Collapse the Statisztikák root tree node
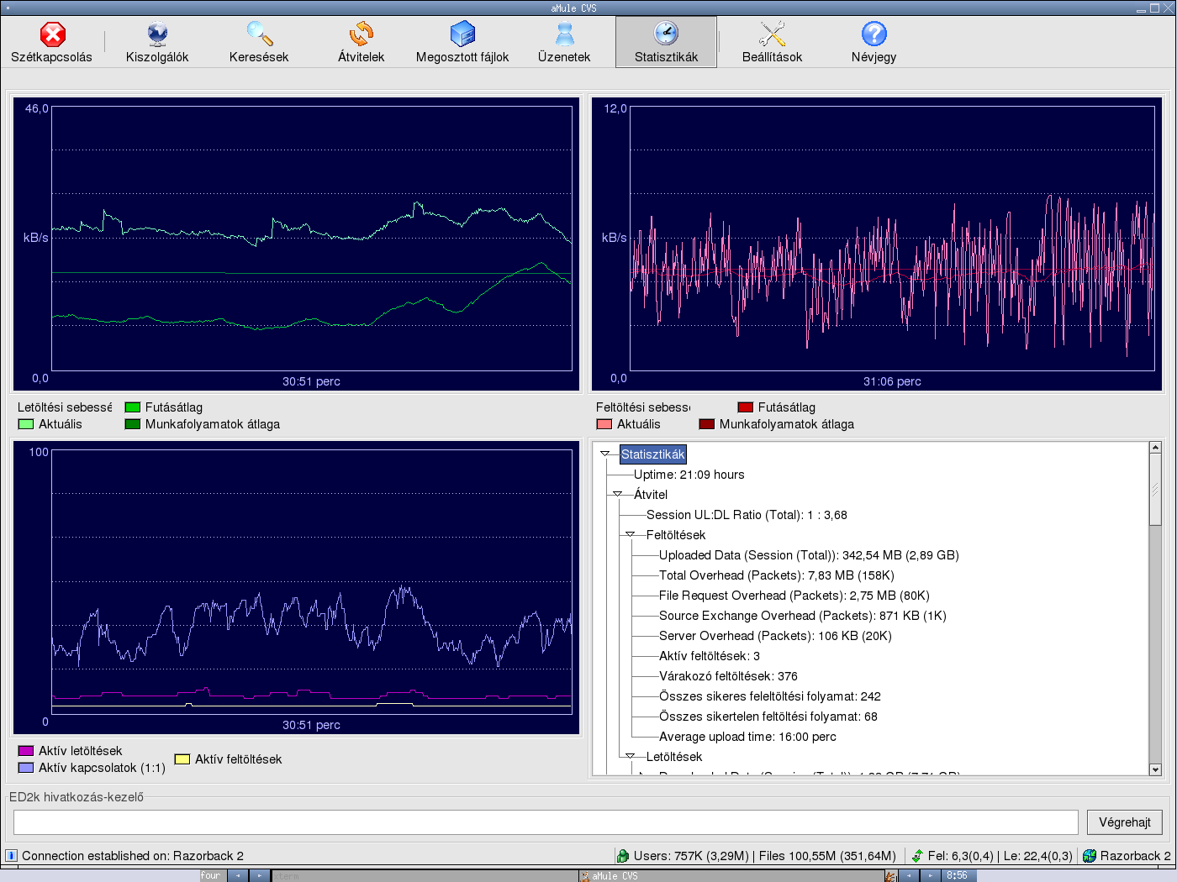Image resolution: width=1177 pixels, height=882 pixels. pyautogui.click(x=604, y=454)
